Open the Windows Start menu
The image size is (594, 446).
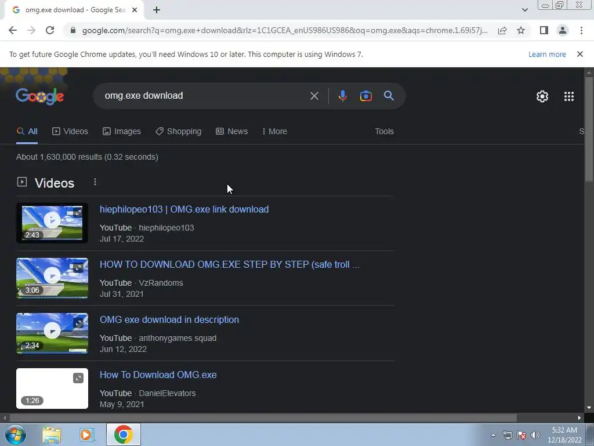pos(15,434)
